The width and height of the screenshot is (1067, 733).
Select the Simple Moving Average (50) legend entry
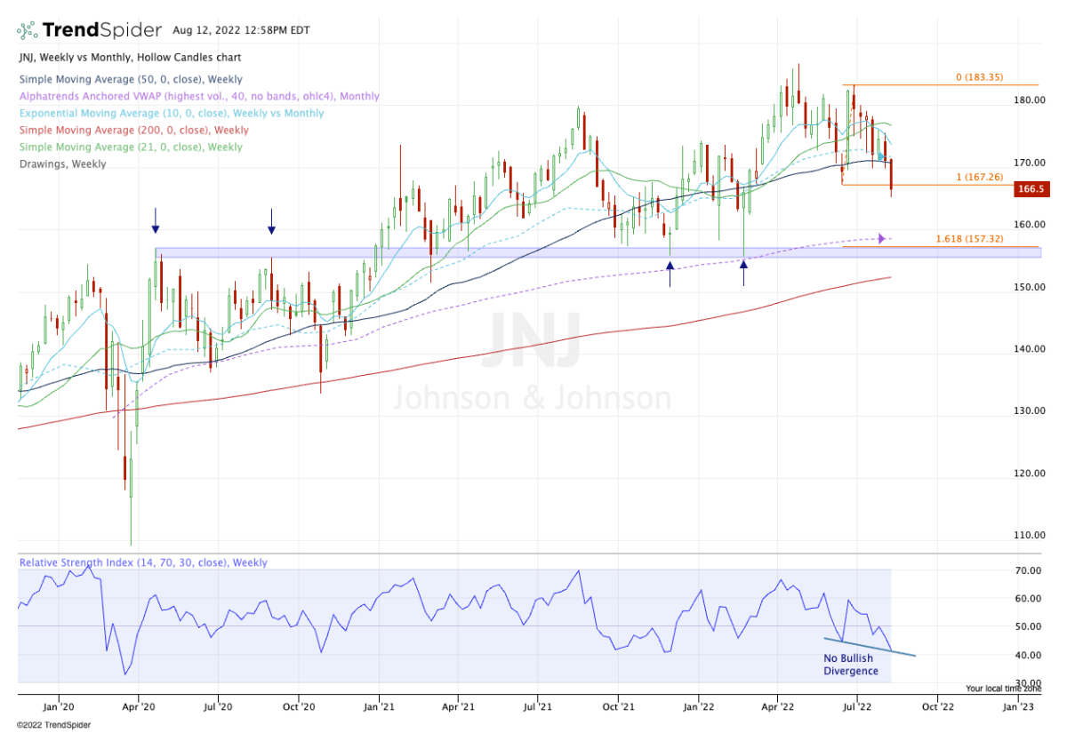point(129,80)
